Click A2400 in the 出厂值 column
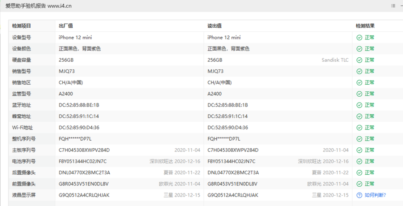This screenshot has height=206, width=403. tap(66, 94)
